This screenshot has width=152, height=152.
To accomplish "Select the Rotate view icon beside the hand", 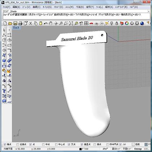I will [56, 23].
